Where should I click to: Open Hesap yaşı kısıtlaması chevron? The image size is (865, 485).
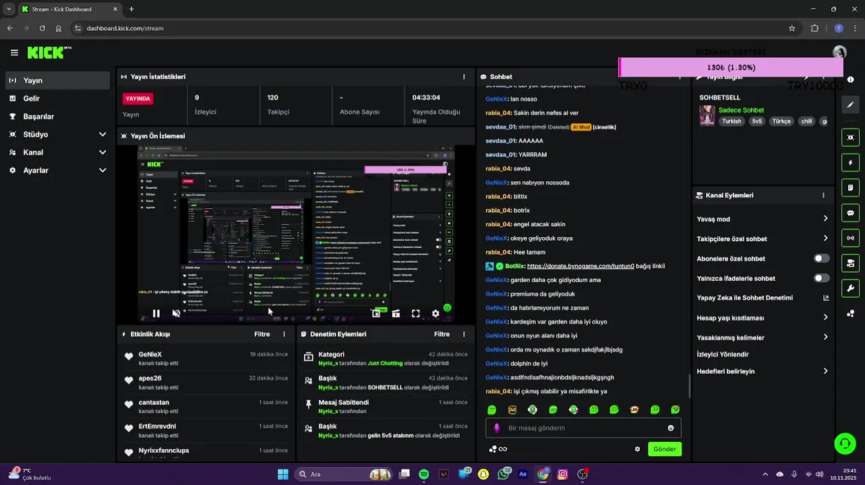click(825, 318)
